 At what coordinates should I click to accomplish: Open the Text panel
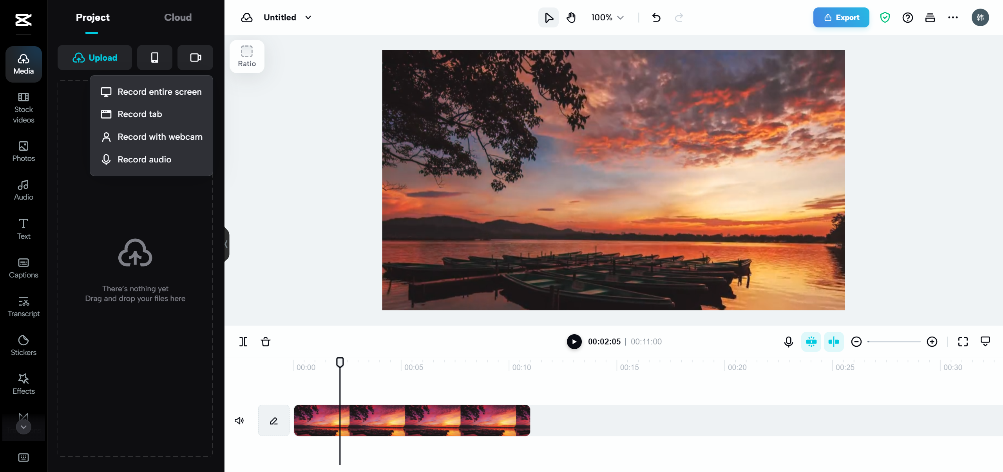point(23,229)
